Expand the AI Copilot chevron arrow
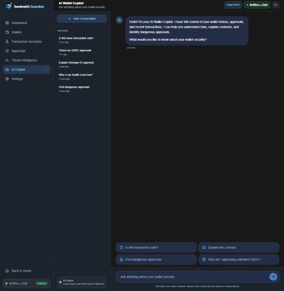 (x=46, y=70)
